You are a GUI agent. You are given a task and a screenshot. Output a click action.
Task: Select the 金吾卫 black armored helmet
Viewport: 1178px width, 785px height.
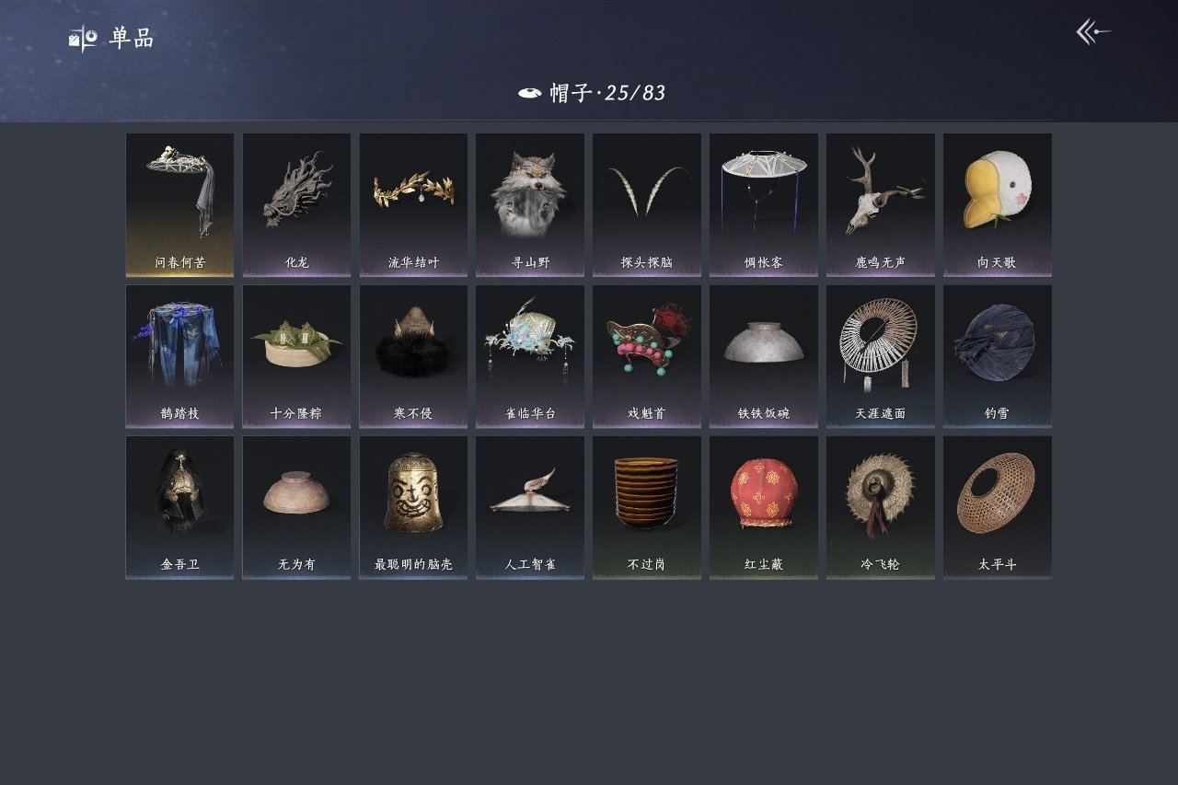click(x=179, y=507)
